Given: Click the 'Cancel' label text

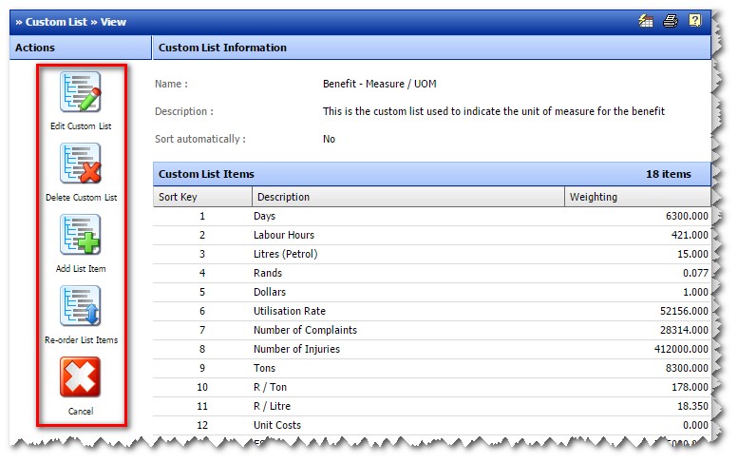Looking at the screenshot, I should 81,412.
